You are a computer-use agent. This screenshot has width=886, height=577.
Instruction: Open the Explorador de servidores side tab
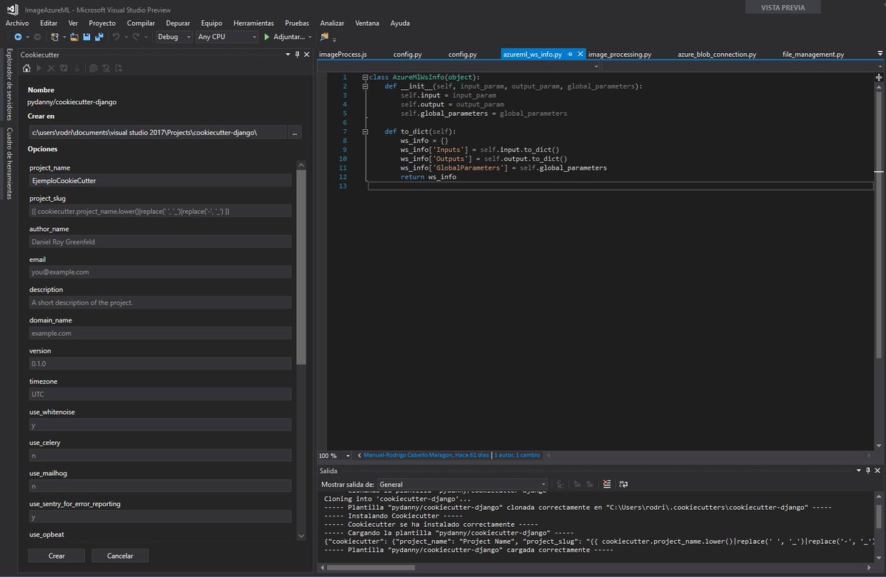(x=9, y=85)
